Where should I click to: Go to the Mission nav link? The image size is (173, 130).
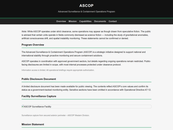(x=72, y=21)
